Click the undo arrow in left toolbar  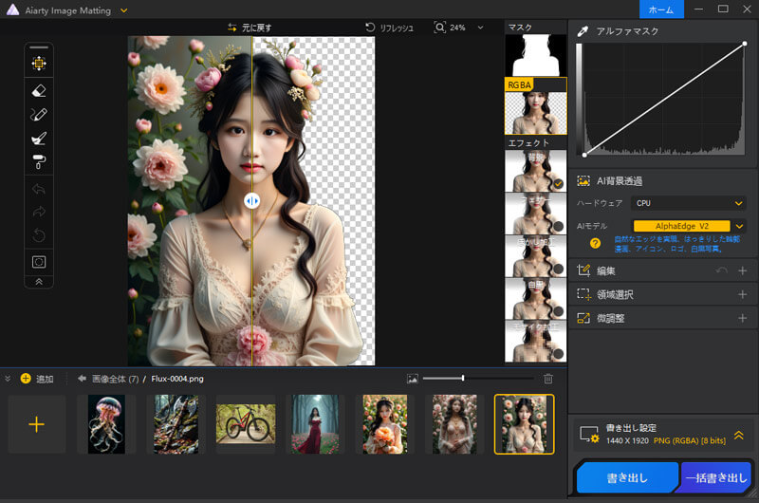(39, 189)
